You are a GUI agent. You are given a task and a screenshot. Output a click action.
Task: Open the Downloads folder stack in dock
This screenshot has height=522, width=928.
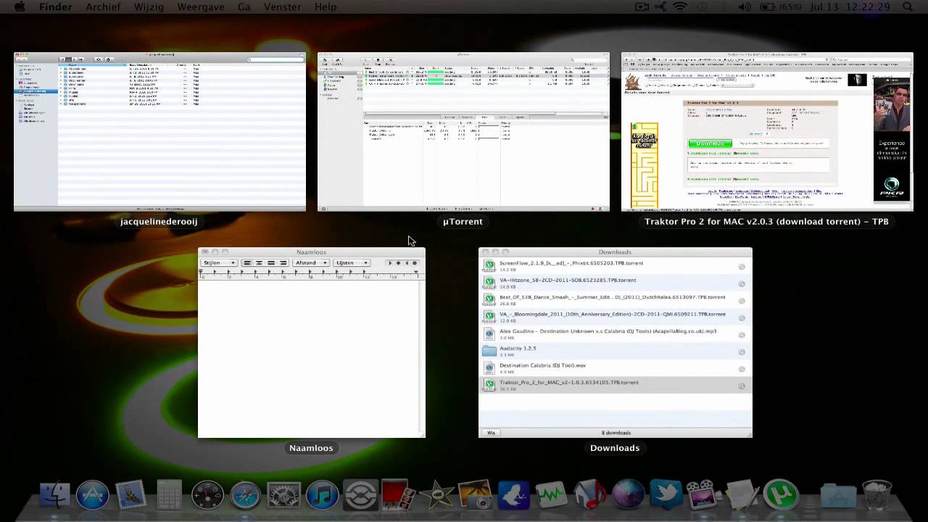838,495
